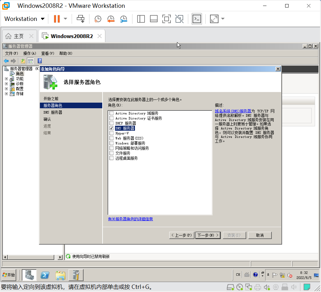Select the Windows2008R2 tab
This screenshot has height=292, width=321.
pyautogui.click(x=72, y=36)
